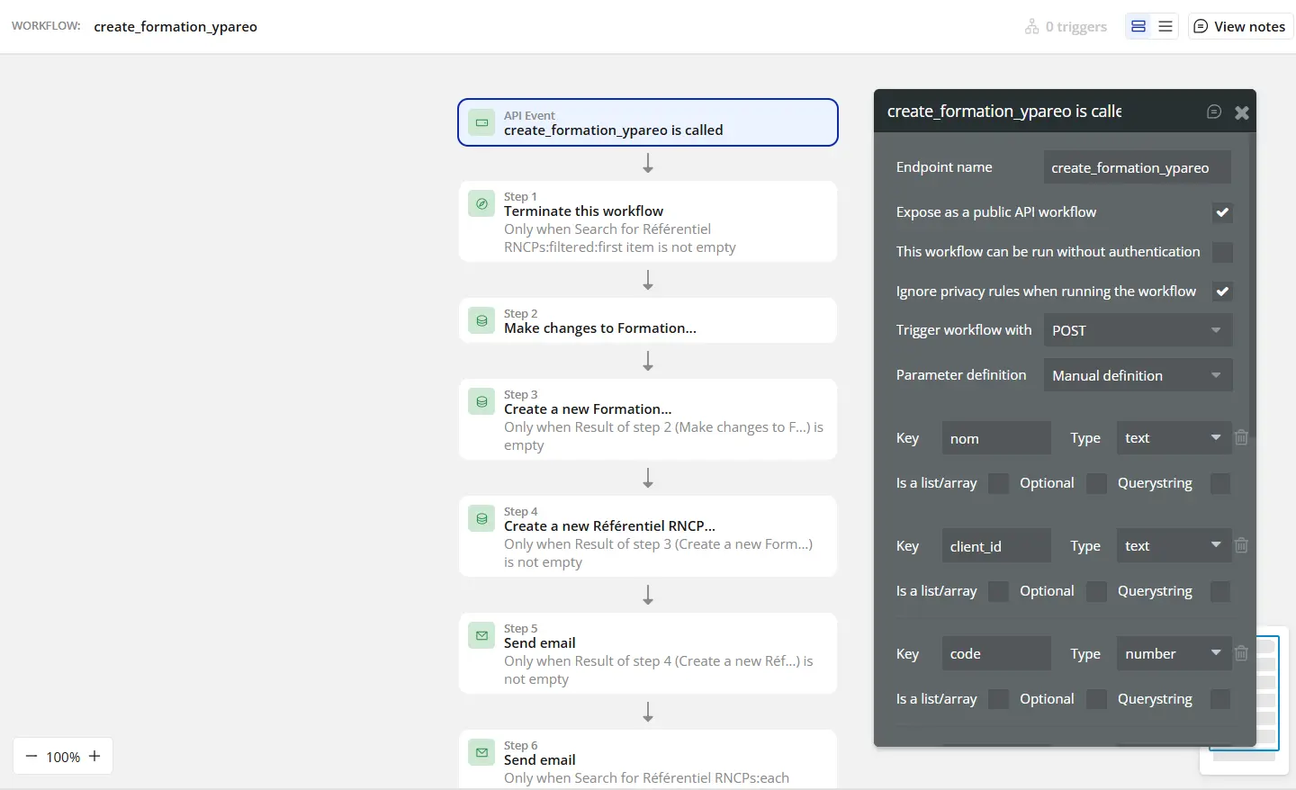Click the Step 4 Référentiel RNCP database icon
Screen dimensions: 1296x790
click(x=481, y=518)
